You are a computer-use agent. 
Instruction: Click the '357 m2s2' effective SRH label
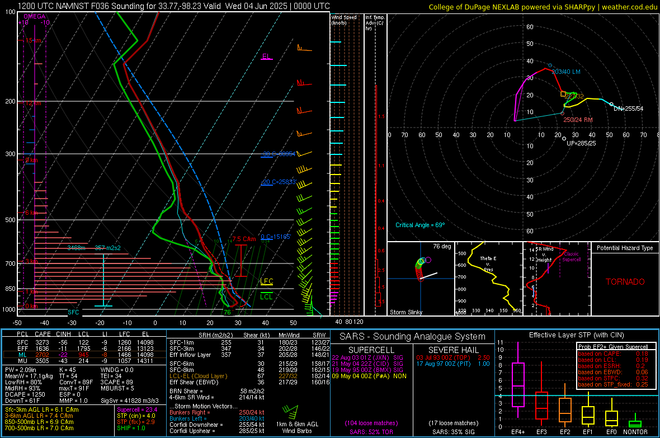[108, 248]
